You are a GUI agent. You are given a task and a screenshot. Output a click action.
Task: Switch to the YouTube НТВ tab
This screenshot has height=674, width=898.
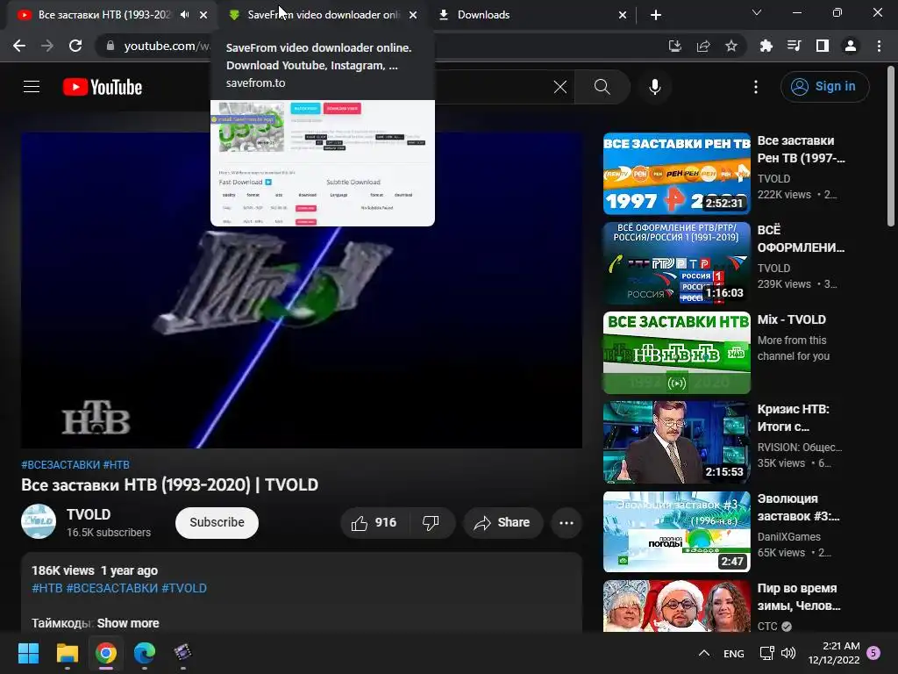103,15
